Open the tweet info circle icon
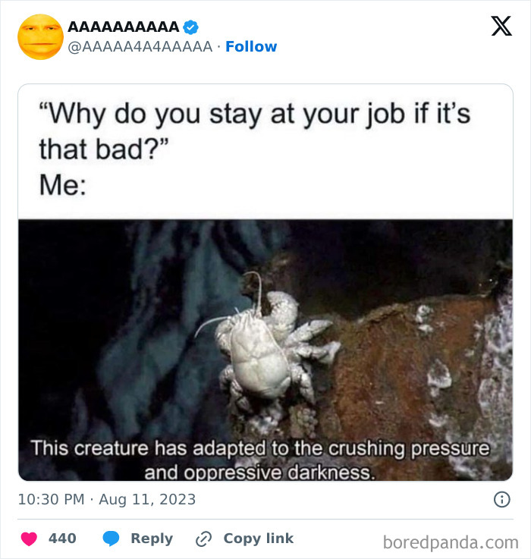This screenshot has width=531, height=559. [x=501, y=500]
